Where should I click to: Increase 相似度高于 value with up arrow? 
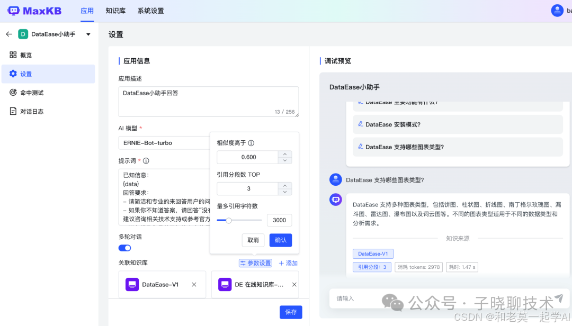coord(285,154)
